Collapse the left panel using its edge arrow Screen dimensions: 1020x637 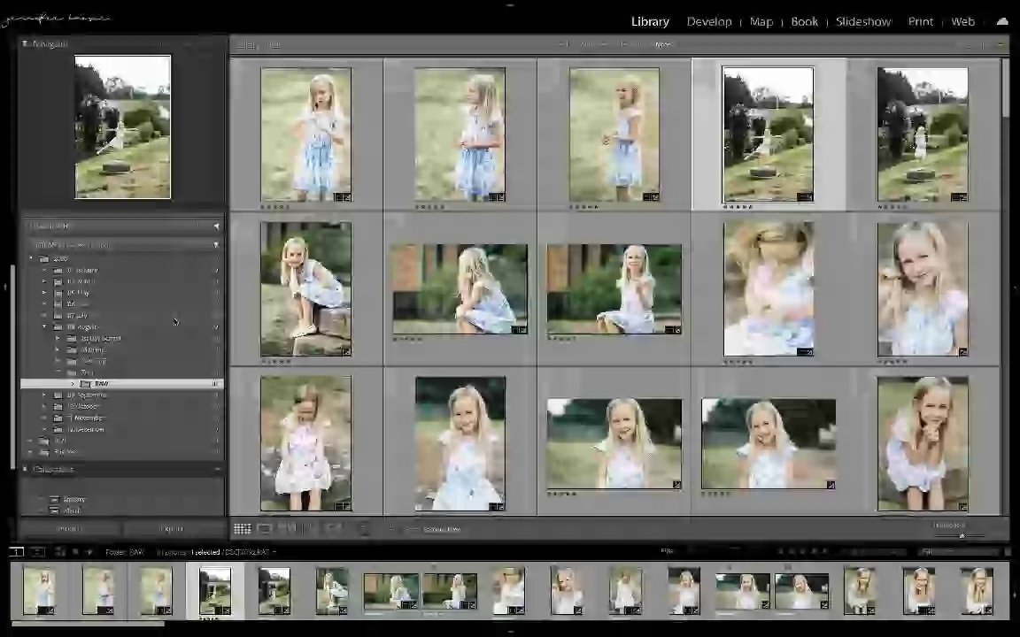(x=4, y=287)
